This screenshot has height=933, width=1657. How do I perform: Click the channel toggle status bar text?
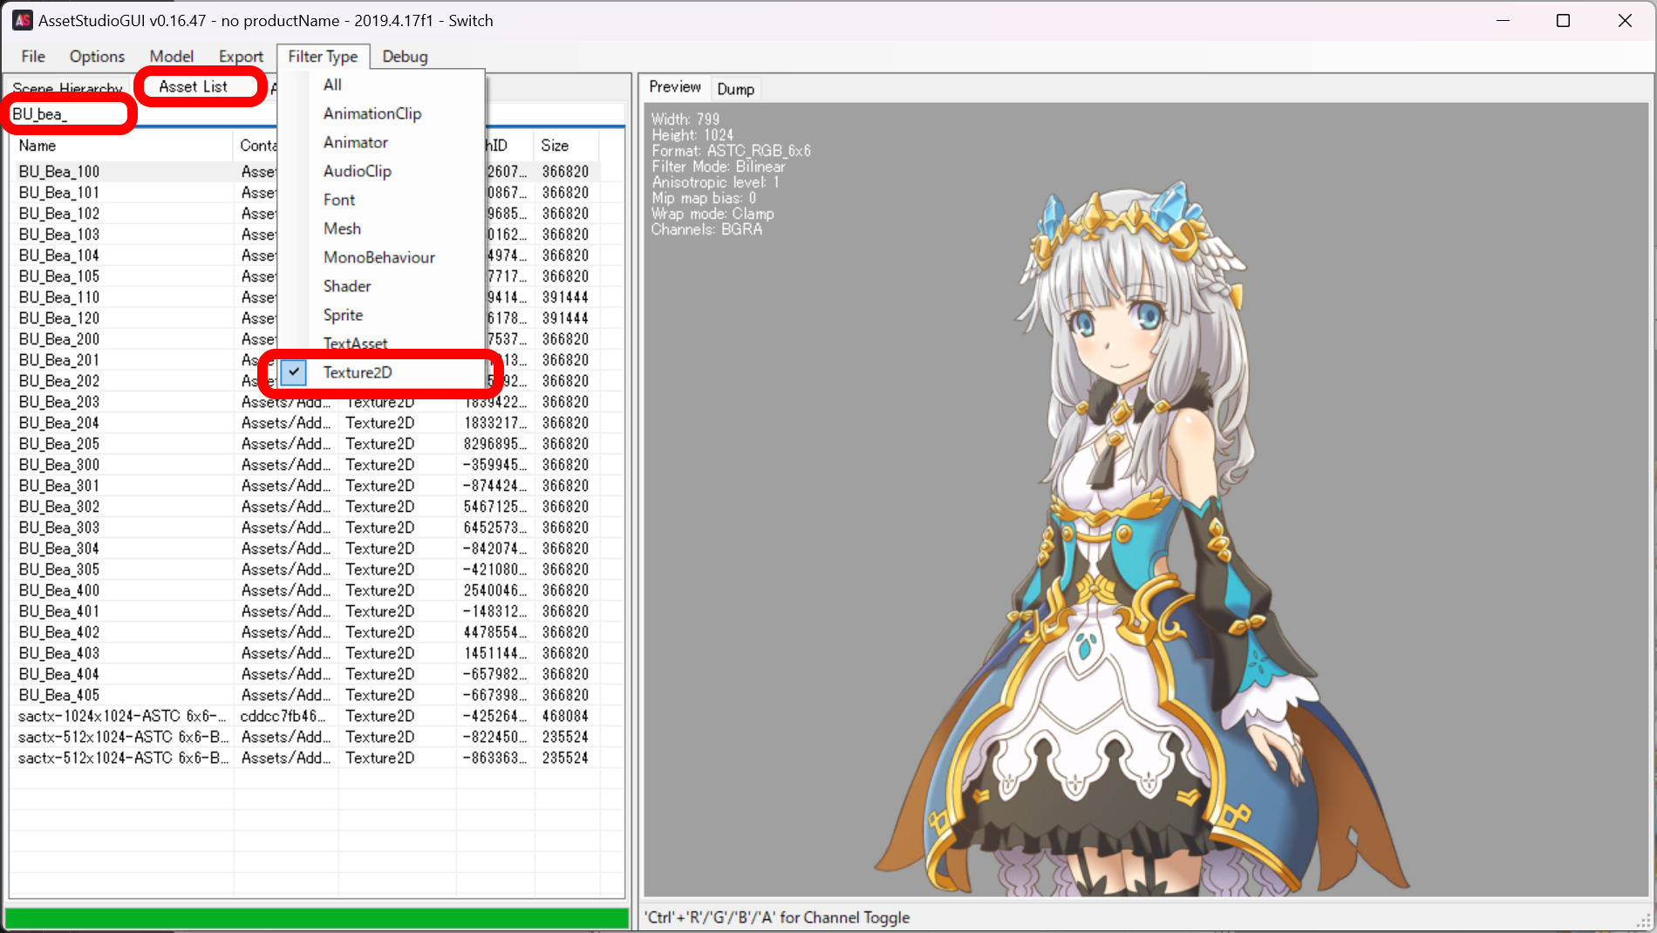pyautogui.click(x=778, y=917)
